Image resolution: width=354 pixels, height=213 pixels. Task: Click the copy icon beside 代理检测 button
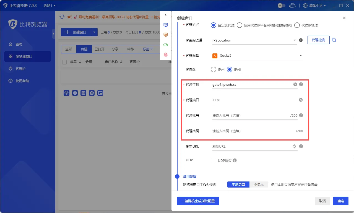[334, 40]
